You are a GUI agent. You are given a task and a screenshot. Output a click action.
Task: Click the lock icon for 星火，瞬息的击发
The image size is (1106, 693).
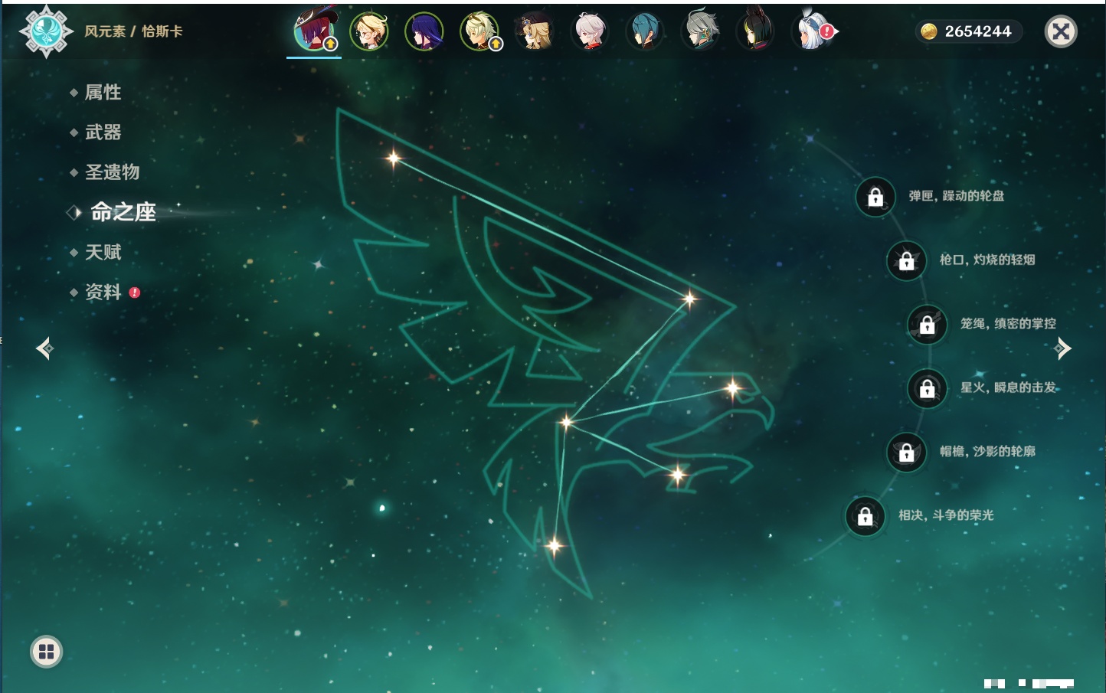928,388
